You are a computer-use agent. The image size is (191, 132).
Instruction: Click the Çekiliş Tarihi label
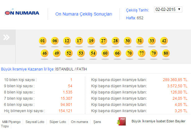point(137,10)
